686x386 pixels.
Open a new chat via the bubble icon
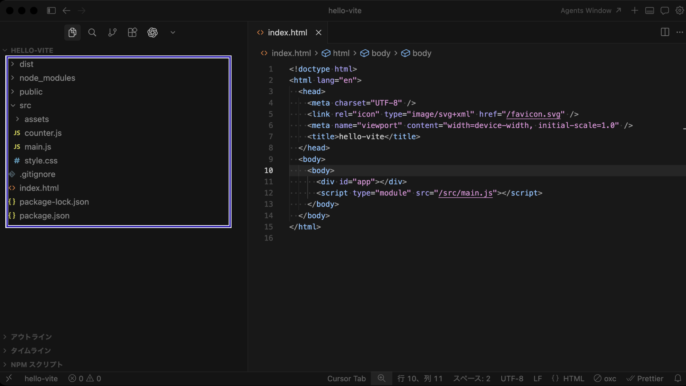[664, 10]
